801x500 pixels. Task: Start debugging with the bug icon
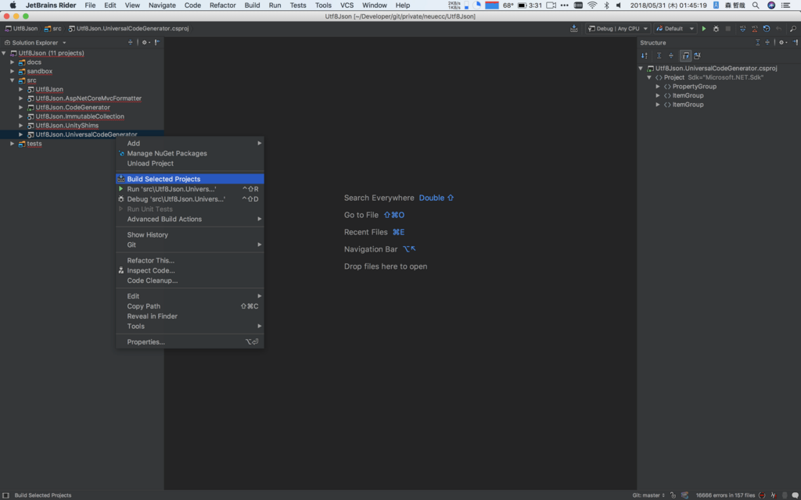pyautogui.click(x=716, y=29)
